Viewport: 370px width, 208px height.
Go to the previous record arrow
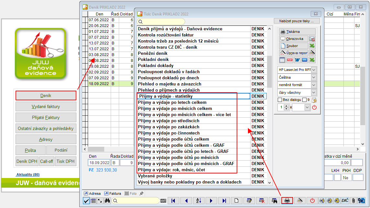186,201
